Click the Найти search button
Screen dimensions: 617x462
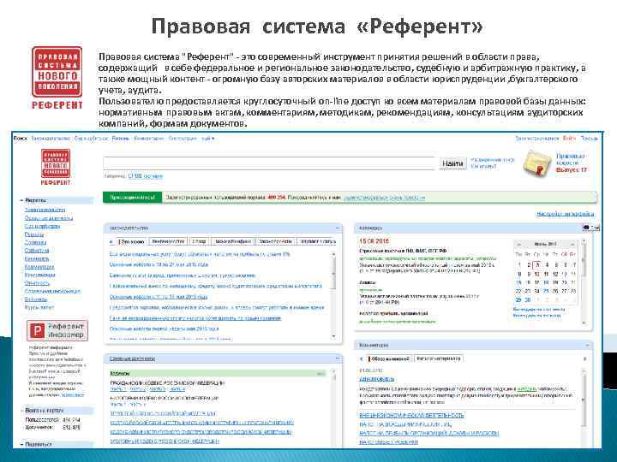[x=452, y=163]
